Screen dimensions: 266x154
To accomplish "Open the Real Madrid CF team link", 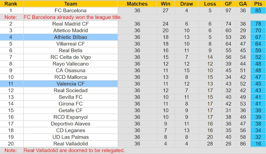I will (x=71, y=24).
